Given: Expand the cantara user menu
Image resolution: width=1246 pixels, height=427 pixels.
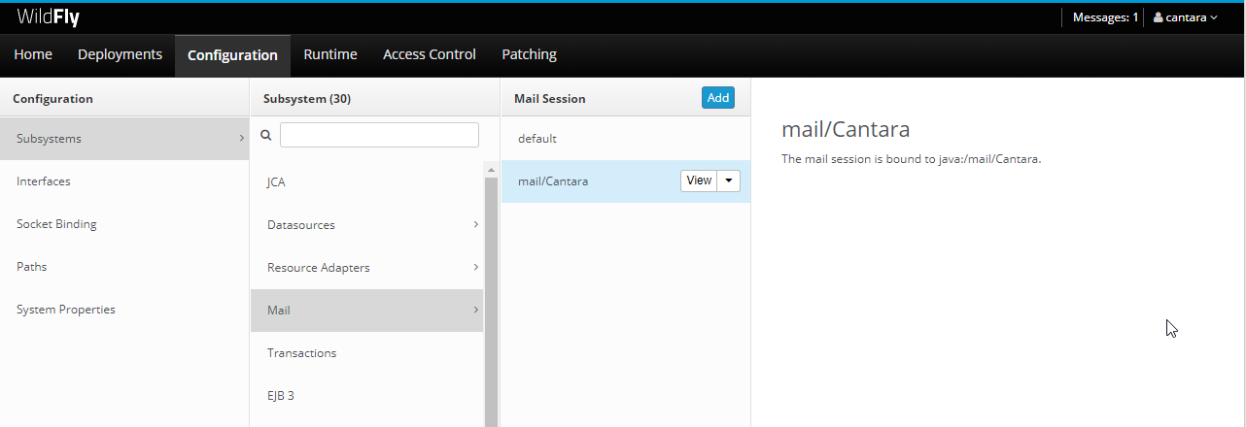Looking at the screenshot, I should (x=1185, y=17).
